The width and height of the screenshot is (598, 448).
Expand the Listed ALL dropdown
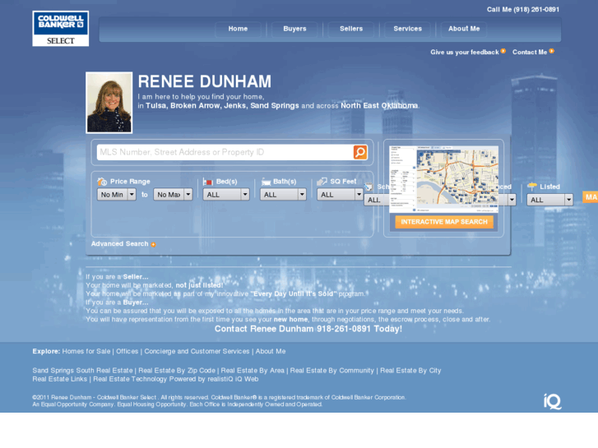(x=550, y=200)
